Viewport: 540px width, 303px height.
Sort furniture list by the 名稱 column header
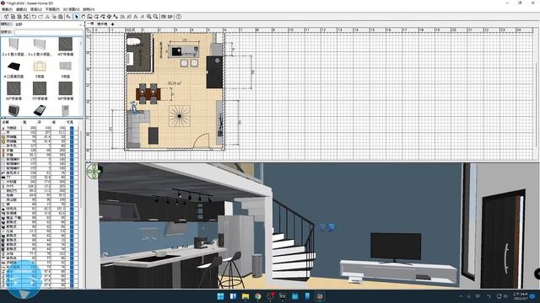6,122
